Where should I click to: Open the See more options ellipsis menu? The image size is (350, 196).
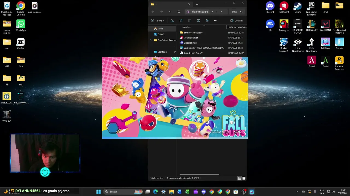[x=215, y=20]
